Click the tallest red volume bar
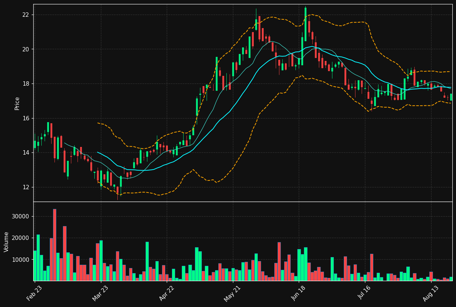 pos(54,245)
